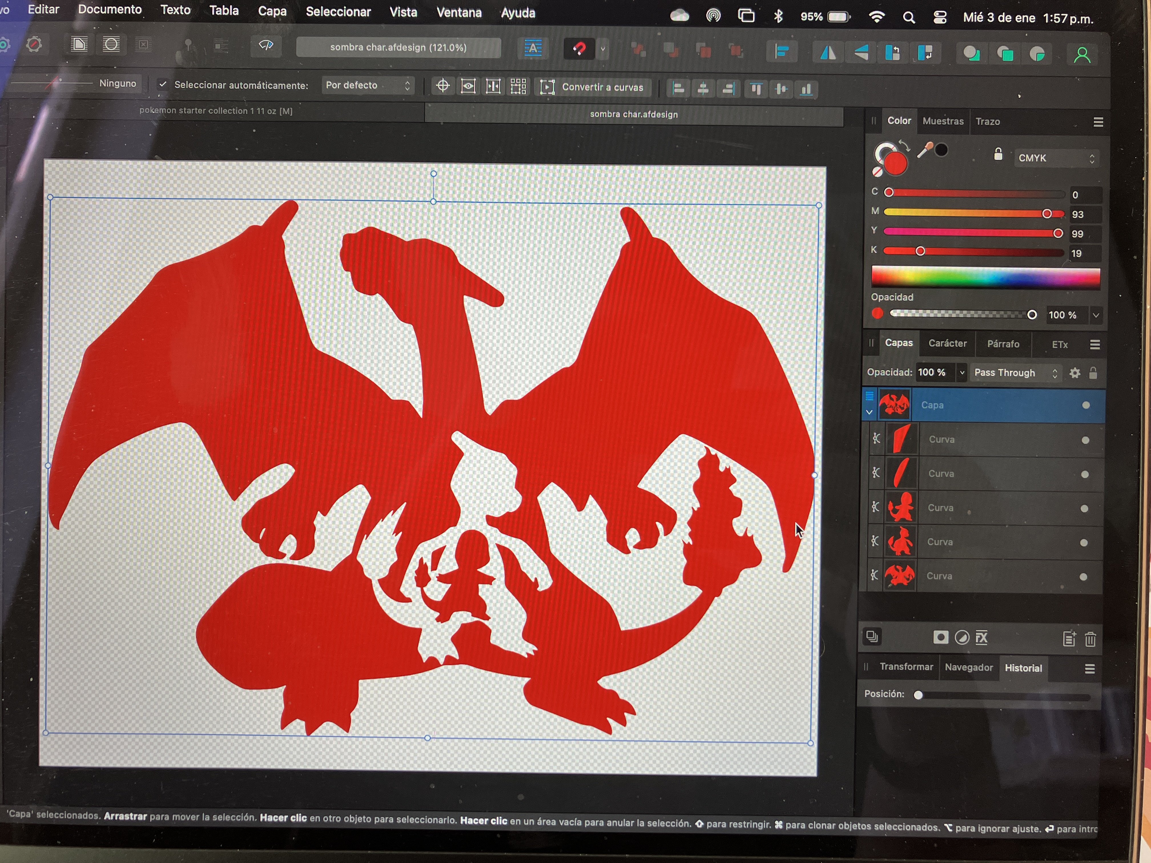Viewport: 1151px width, 863px height.
Task: Click the Historial Posición slider handle
Action: point(918,695)
